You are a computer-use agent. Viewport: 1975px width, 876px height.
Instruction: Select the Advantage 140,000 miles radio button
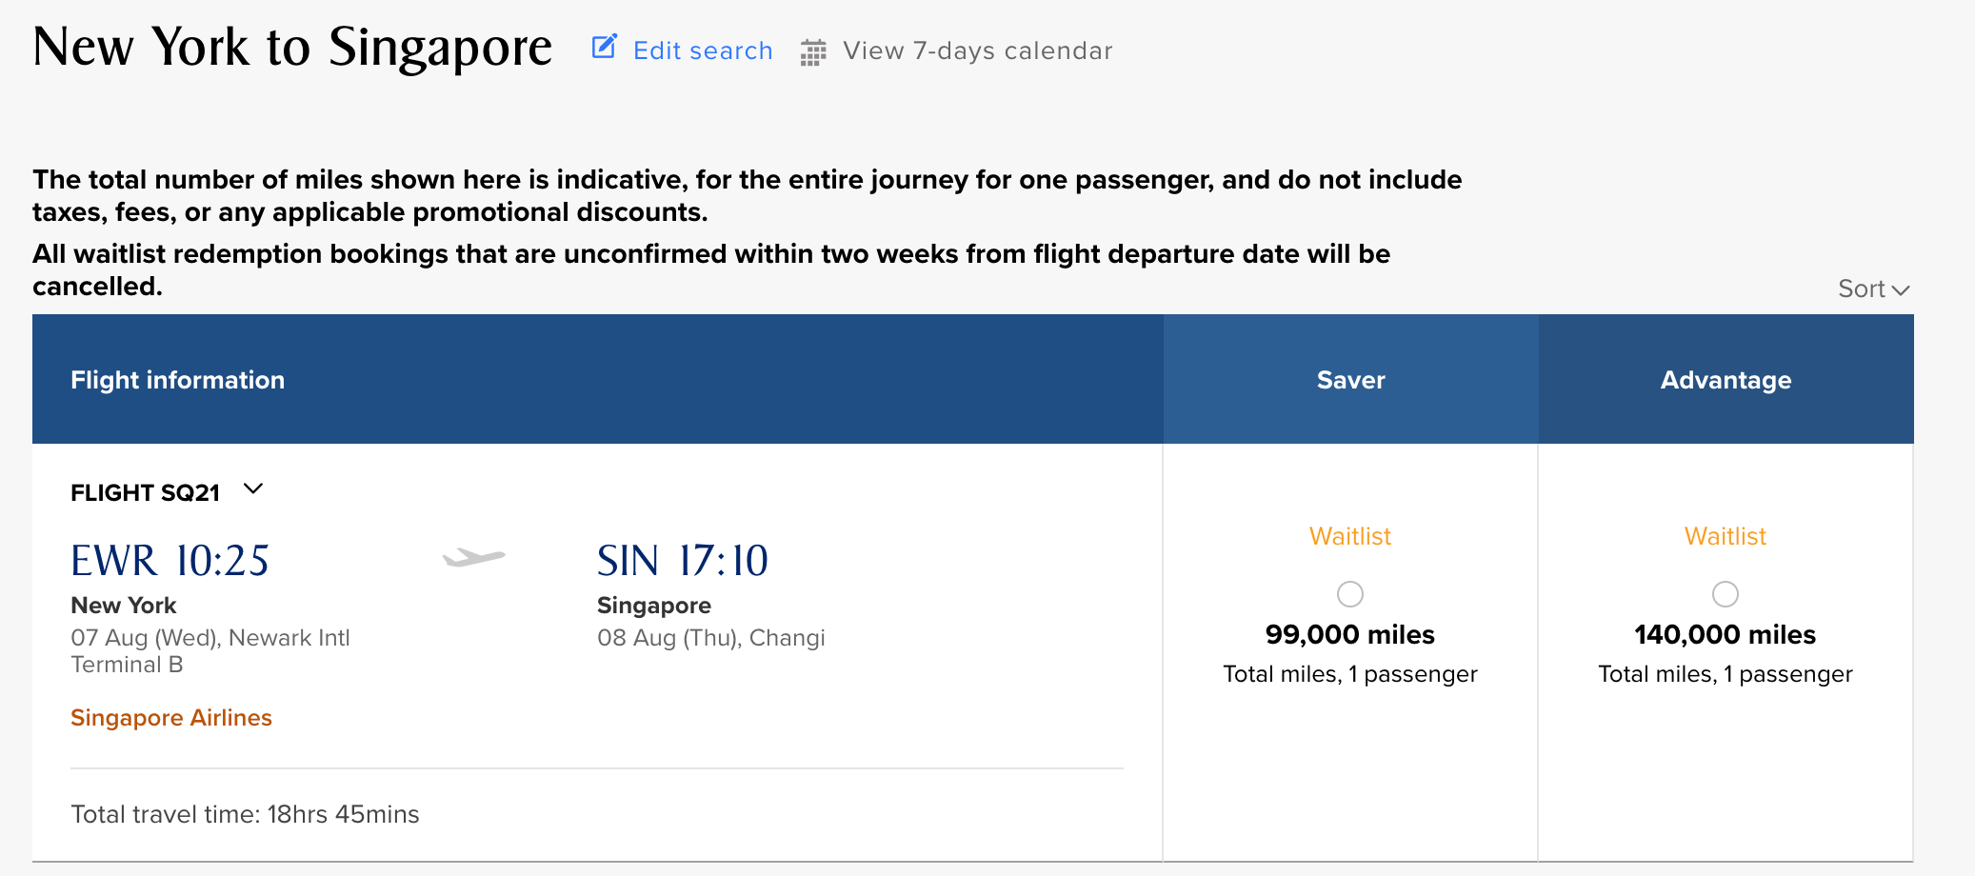tap(1725, 594)
